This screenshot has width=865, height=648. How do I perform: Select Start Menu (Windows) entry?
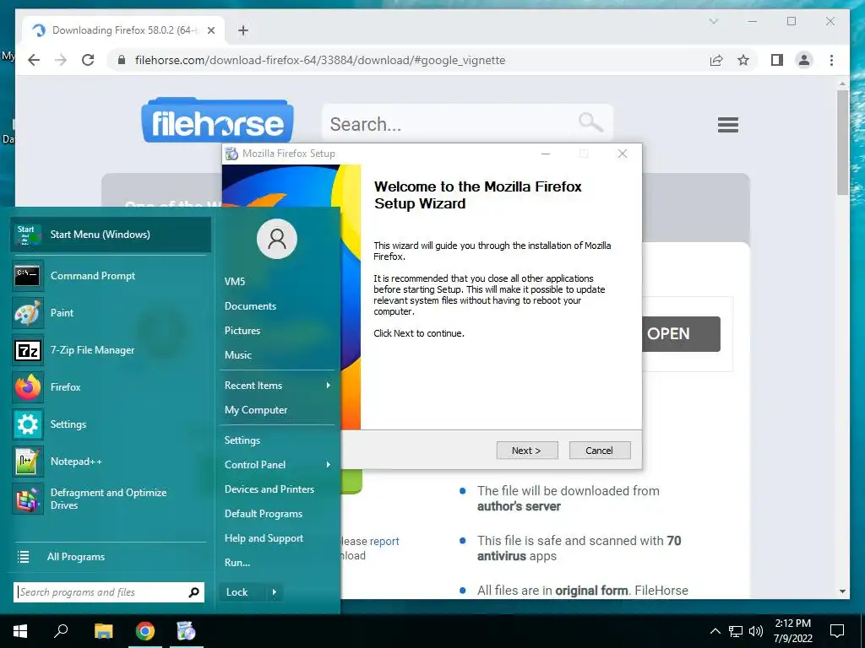click(x=111, y=235)
